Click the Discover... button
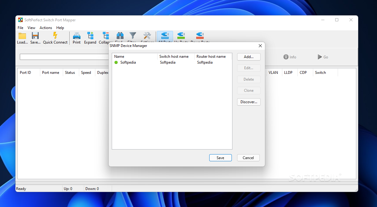This screenshot has height=207, width=377. 249,102
